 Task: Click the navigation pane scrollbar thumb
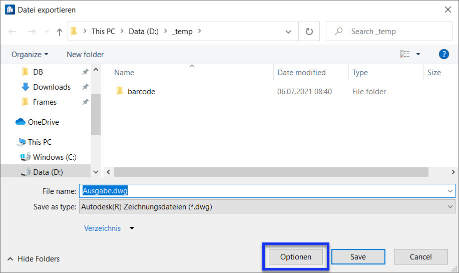pos(96,115)
